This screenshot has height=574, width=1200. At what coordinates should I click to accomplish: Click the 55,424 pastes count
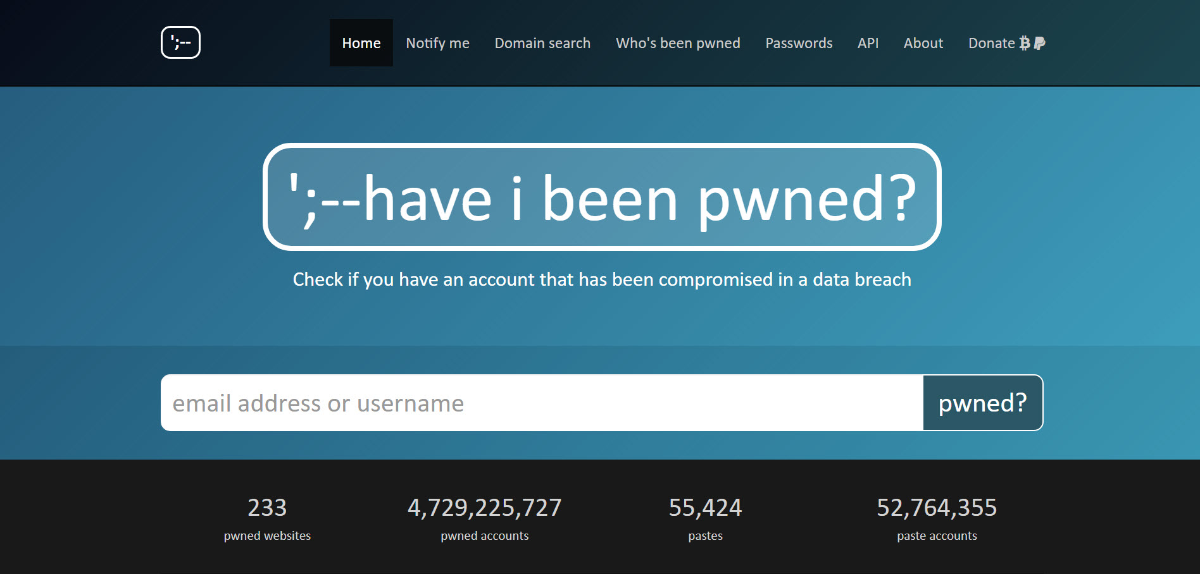point(705,508)
